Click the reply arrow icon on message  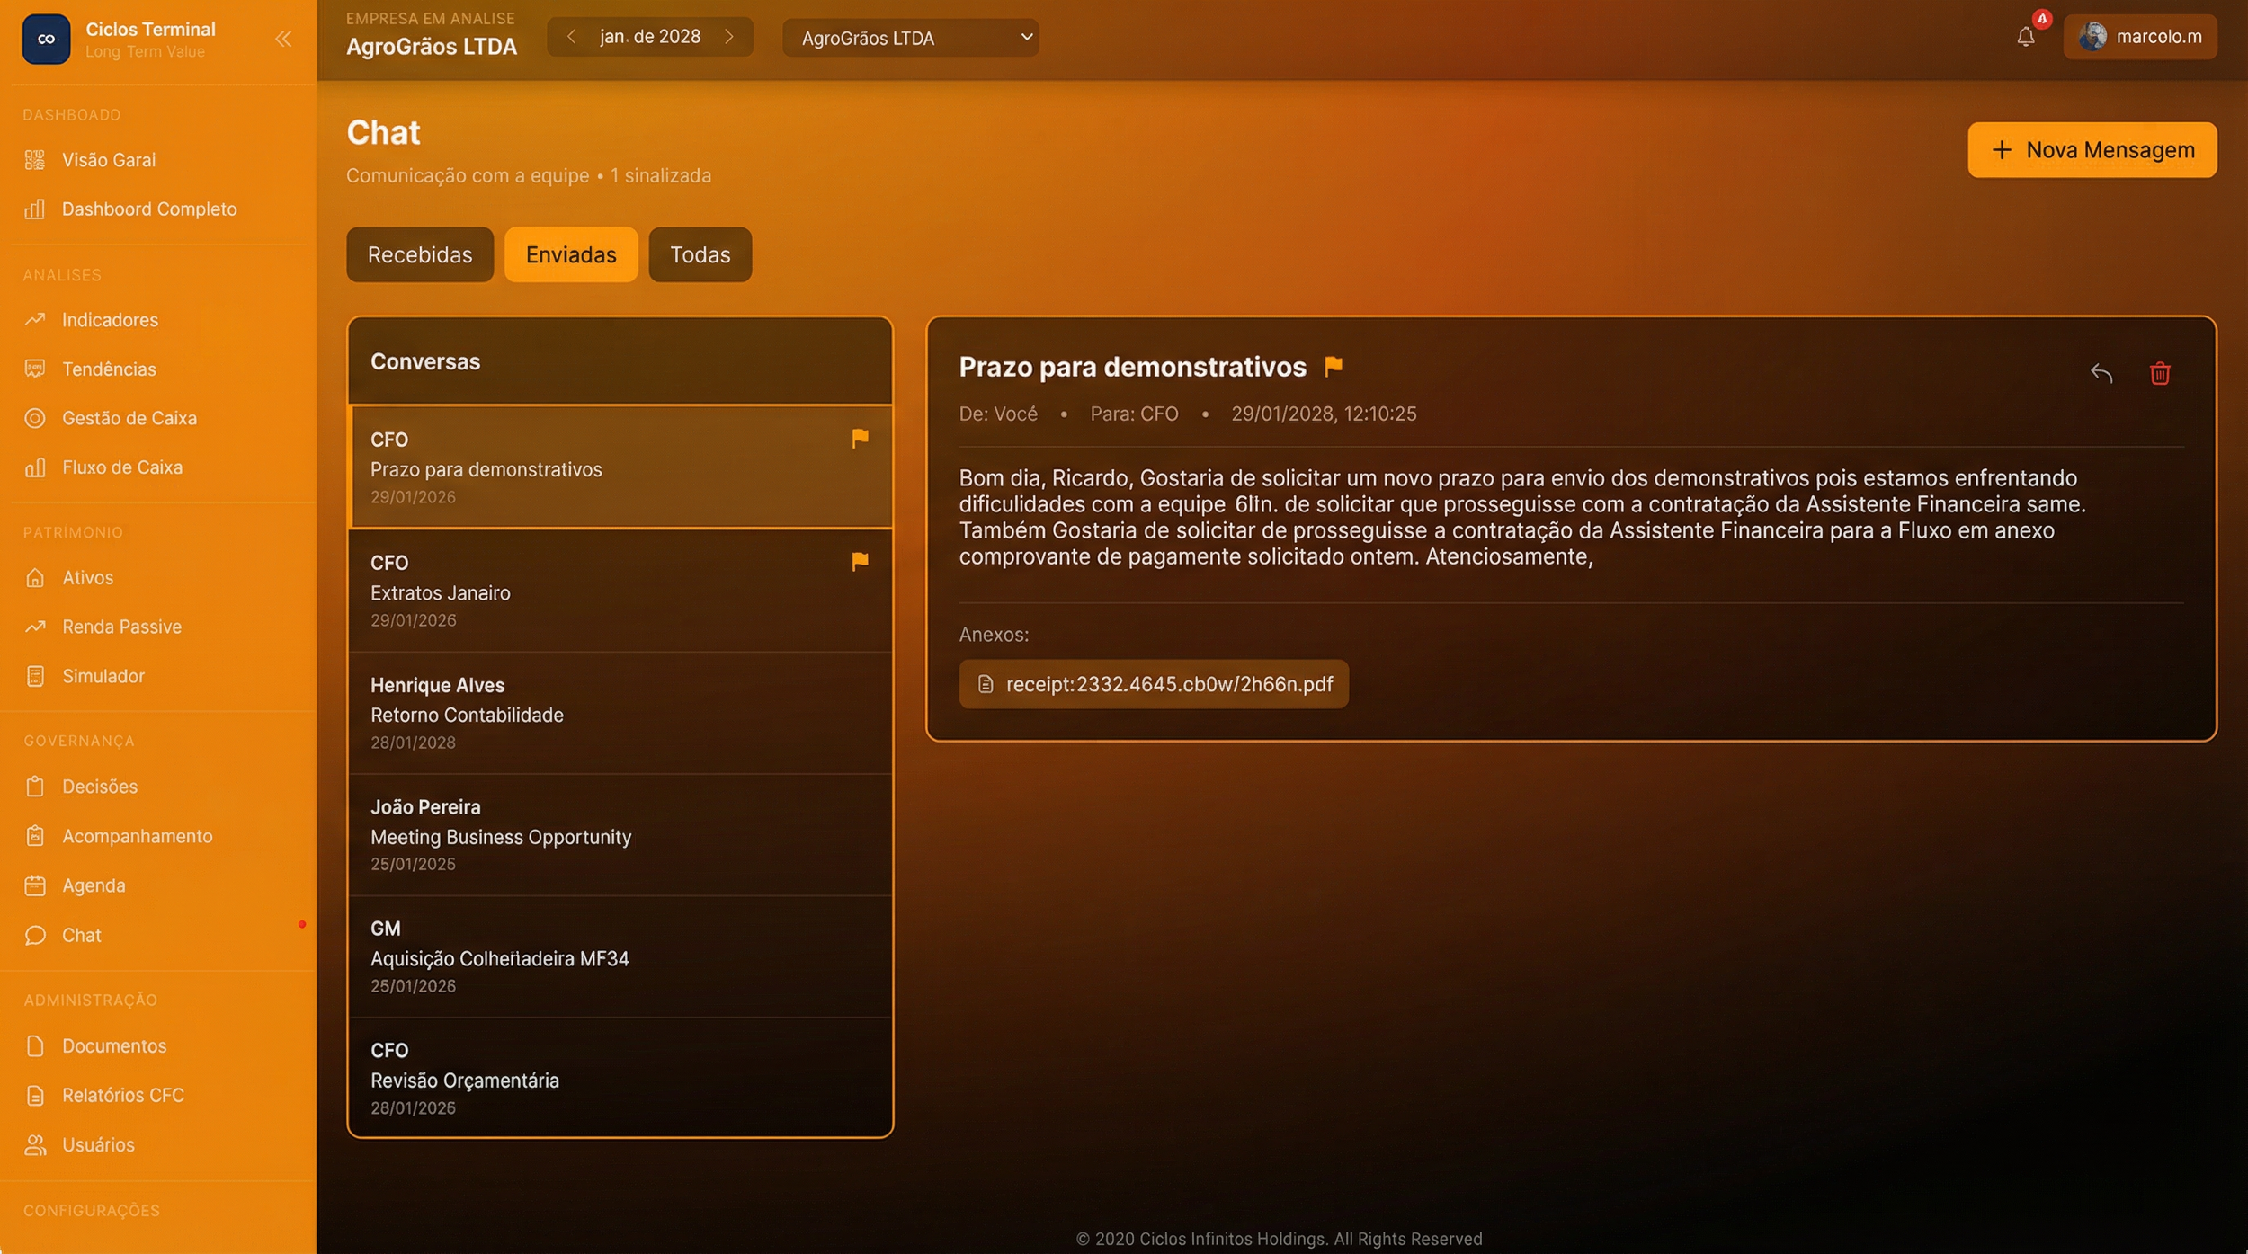(2101, 373)
